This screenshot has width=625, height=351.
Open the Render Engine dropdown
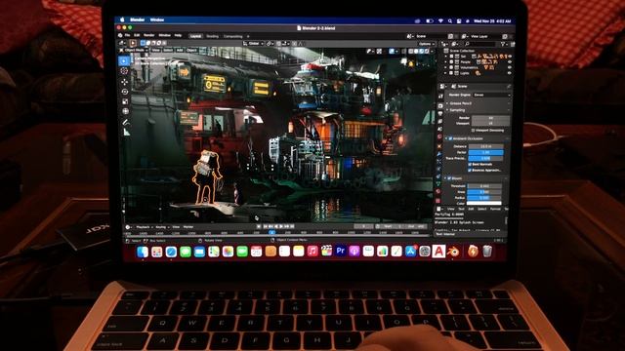[x=491, y=96]
